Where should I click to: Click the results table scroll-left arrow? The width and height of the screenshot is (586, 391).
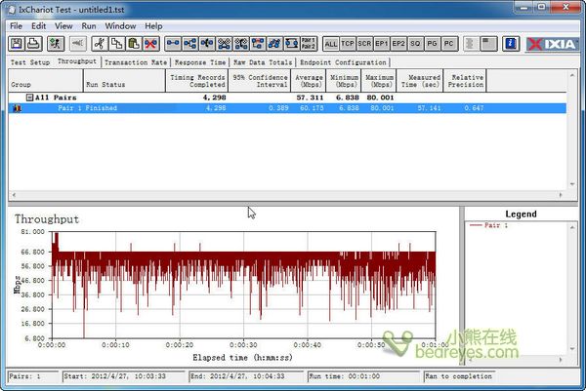click(15, 194)
